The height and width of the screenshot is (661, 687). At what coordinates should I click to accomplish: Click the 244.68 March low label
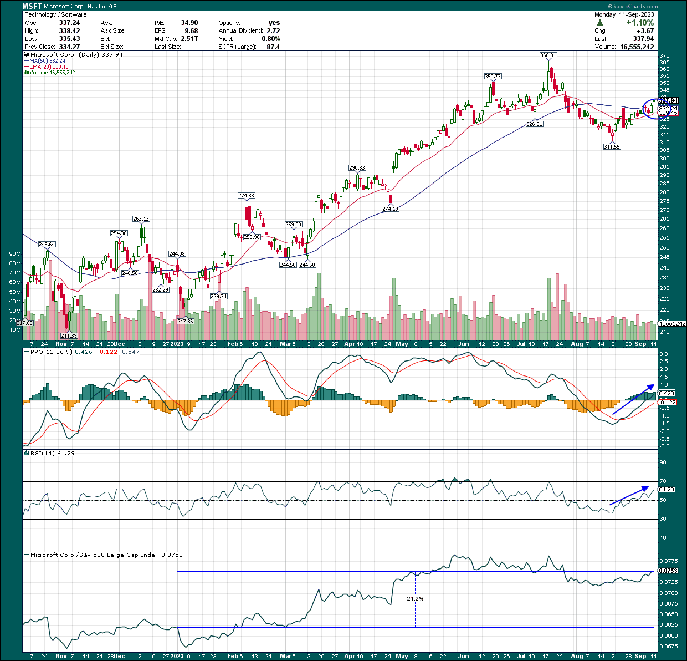point(307,265)
